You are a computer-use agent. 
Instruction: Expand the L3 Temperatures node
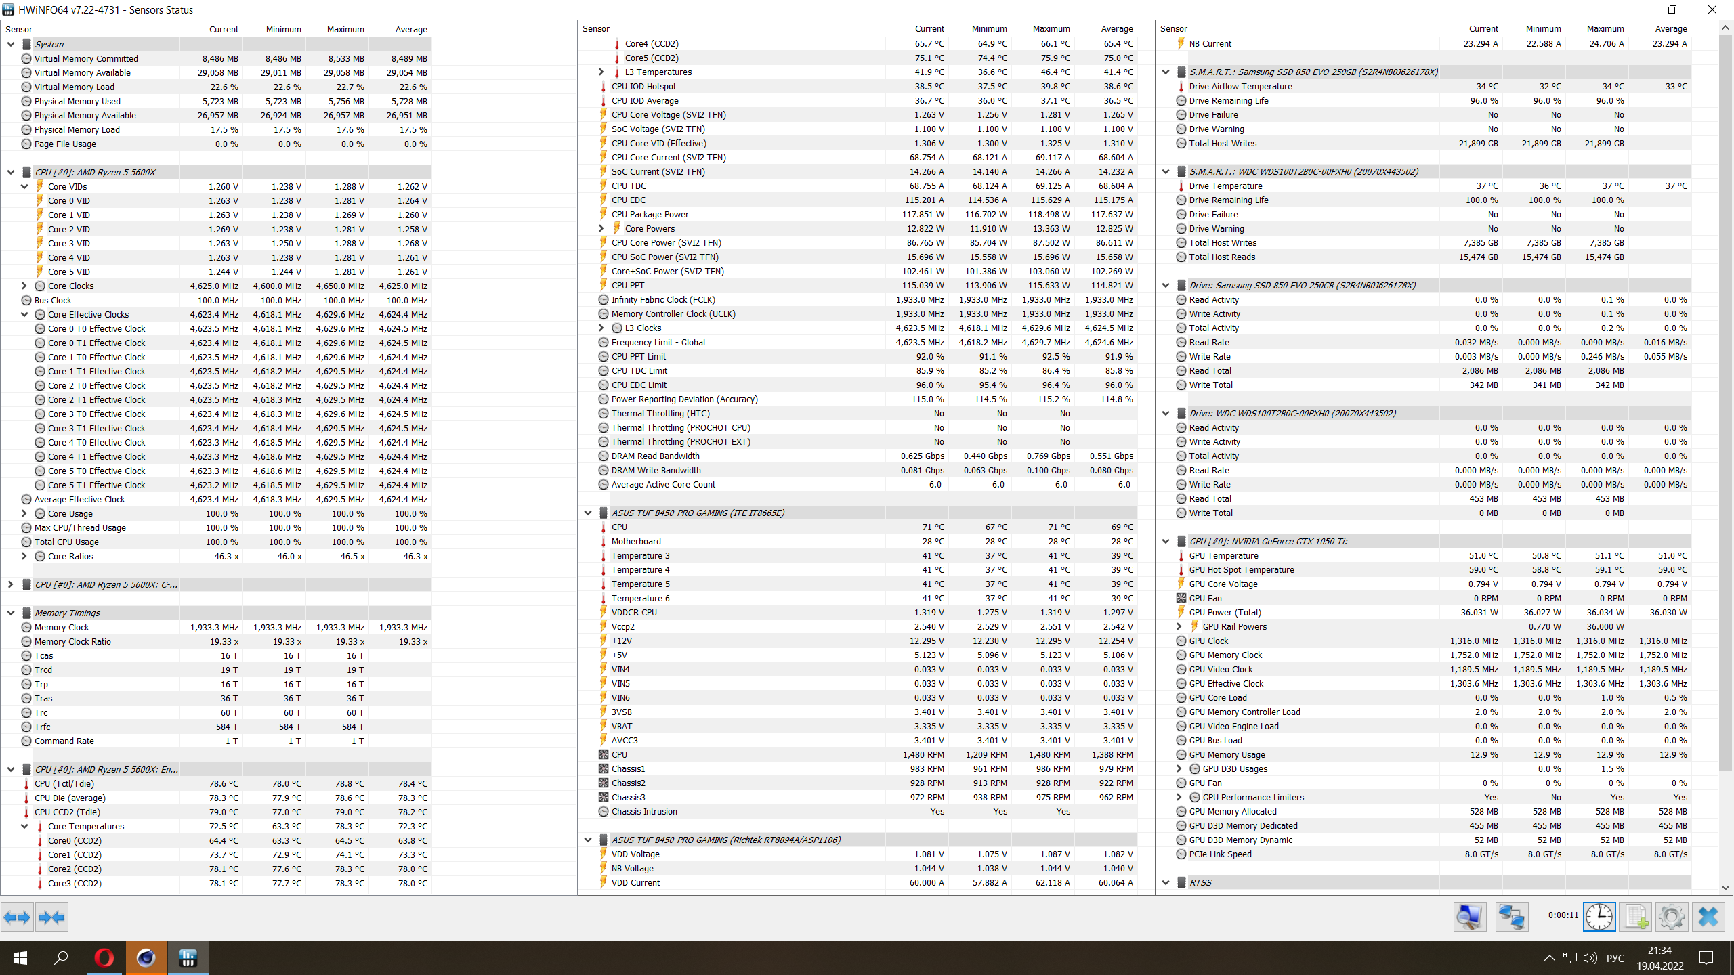coord(601,72)
